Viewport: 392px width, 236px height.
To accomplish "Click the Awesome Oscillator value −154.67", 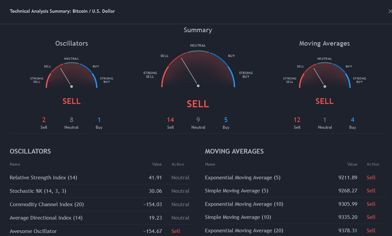I will [x=153, y=231].
